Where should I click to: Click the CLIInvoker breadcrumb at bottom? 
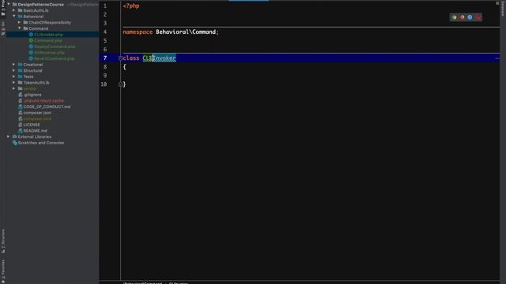(x=179, y=282)
